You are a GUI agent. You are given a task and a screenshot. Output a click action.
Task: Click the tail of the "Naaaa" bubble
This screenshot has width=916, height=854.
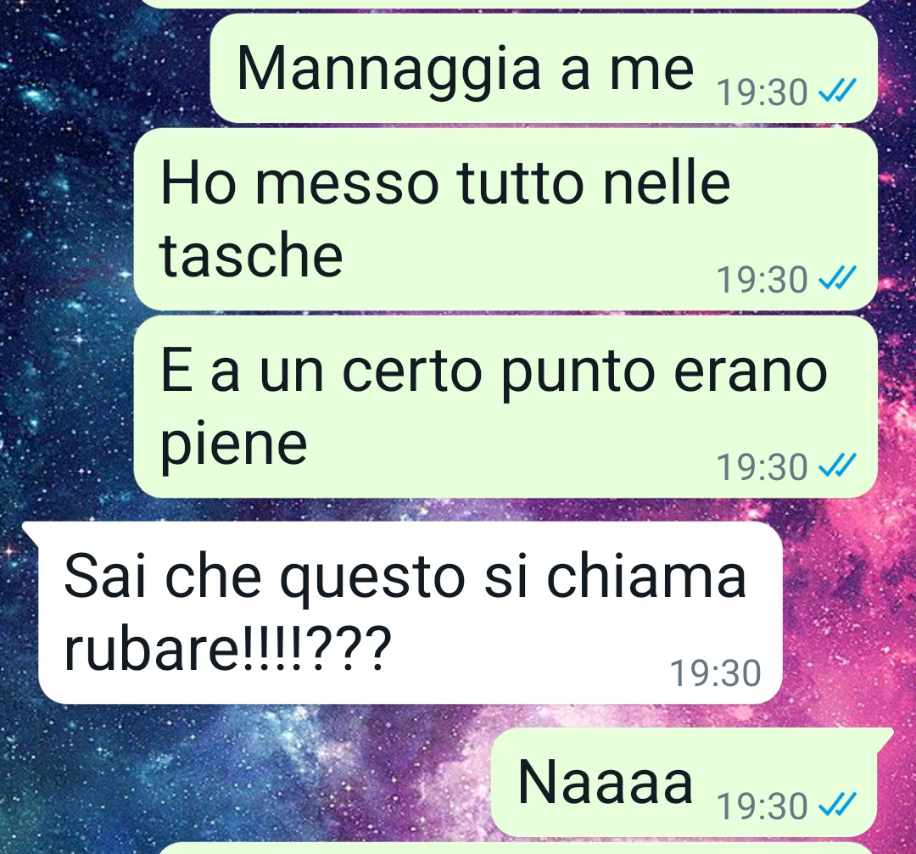coord(885,736)
